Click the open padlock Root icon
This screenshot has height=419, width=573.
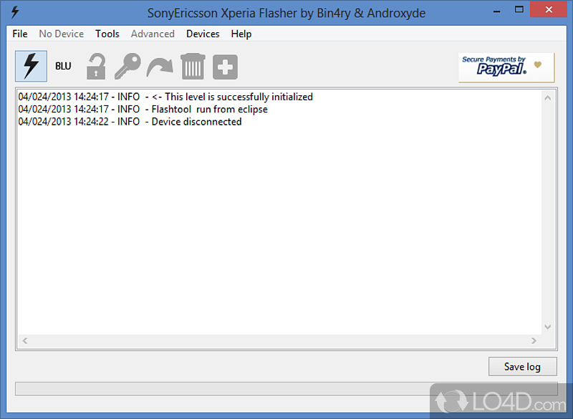[96, 67]
